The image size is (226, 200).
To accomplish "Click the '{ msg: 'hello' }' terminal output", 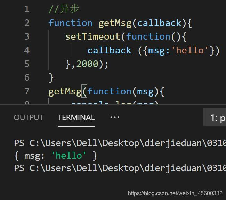I will tap(56, 156).
